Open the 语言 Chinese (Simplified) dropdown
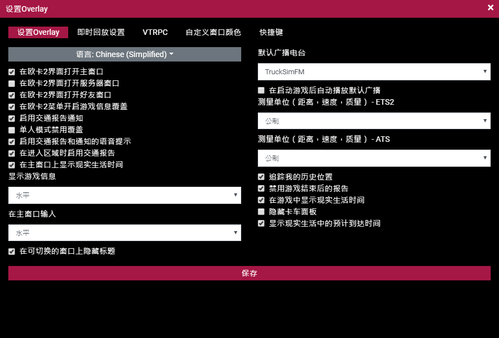Viewport: 499px width, 338px height. (x=125, y=54)
